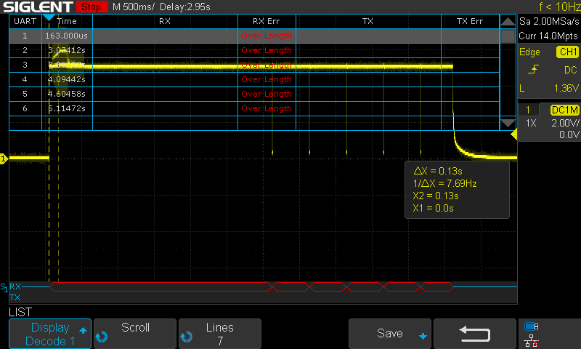Viewport: 581px width, 349px height.
Task: Click the network connection status icon
Action: pyautogui.click(x=532, y=340)
